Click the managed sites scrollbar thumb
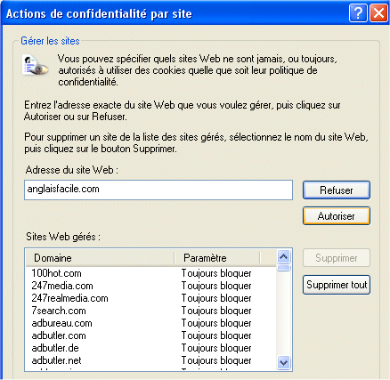Image resolution: width=390 pixels, height=380 pixels. (284, 268)
